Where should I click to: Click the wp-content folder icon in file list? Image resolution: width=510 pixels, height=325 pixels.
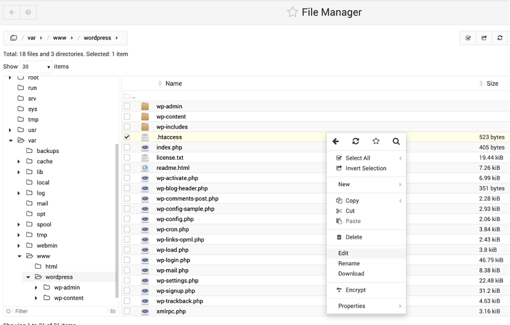pyautogui.click(x=145, y=116)
